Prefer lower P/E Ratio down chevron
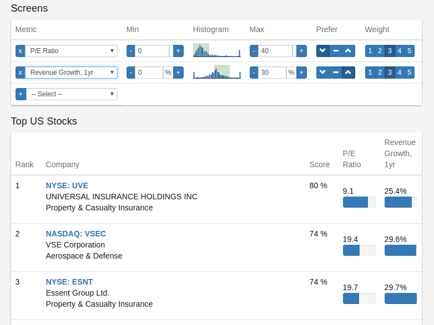The image size is (434, 325). [x=323, y=51]
